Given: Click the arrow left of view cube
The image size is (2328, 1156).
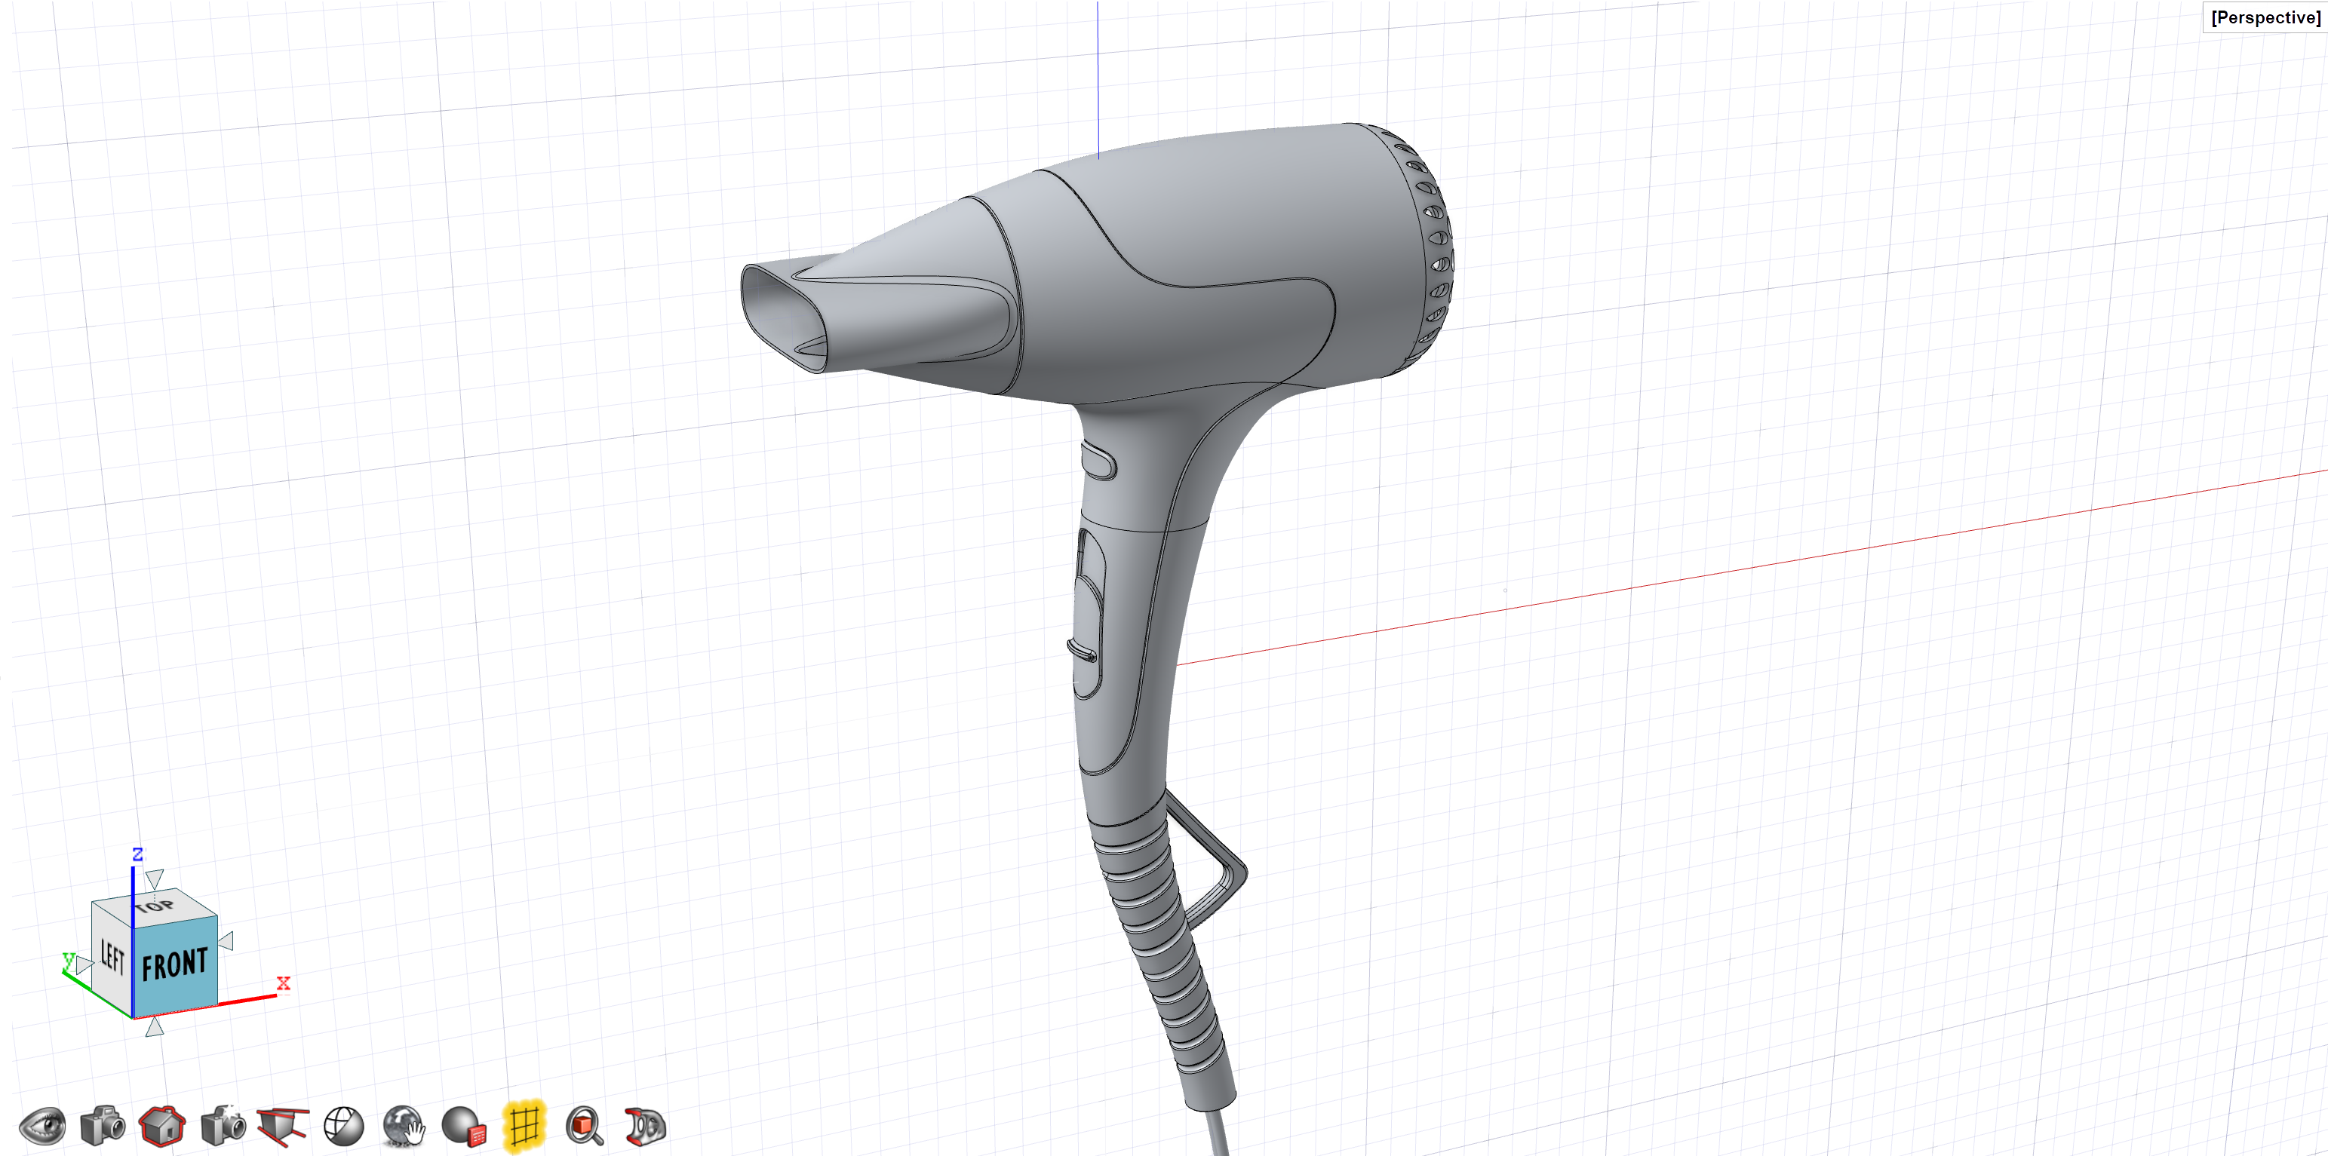Looking at the screenshot, I should pyautogui.click(x=84, y=964).
